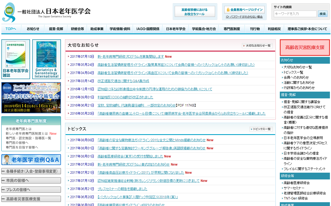Click the 専門医を目指す皆様へ link
The width and height of the screenshot is (331, 206).
pyautogui.click(x=22, y=147)
